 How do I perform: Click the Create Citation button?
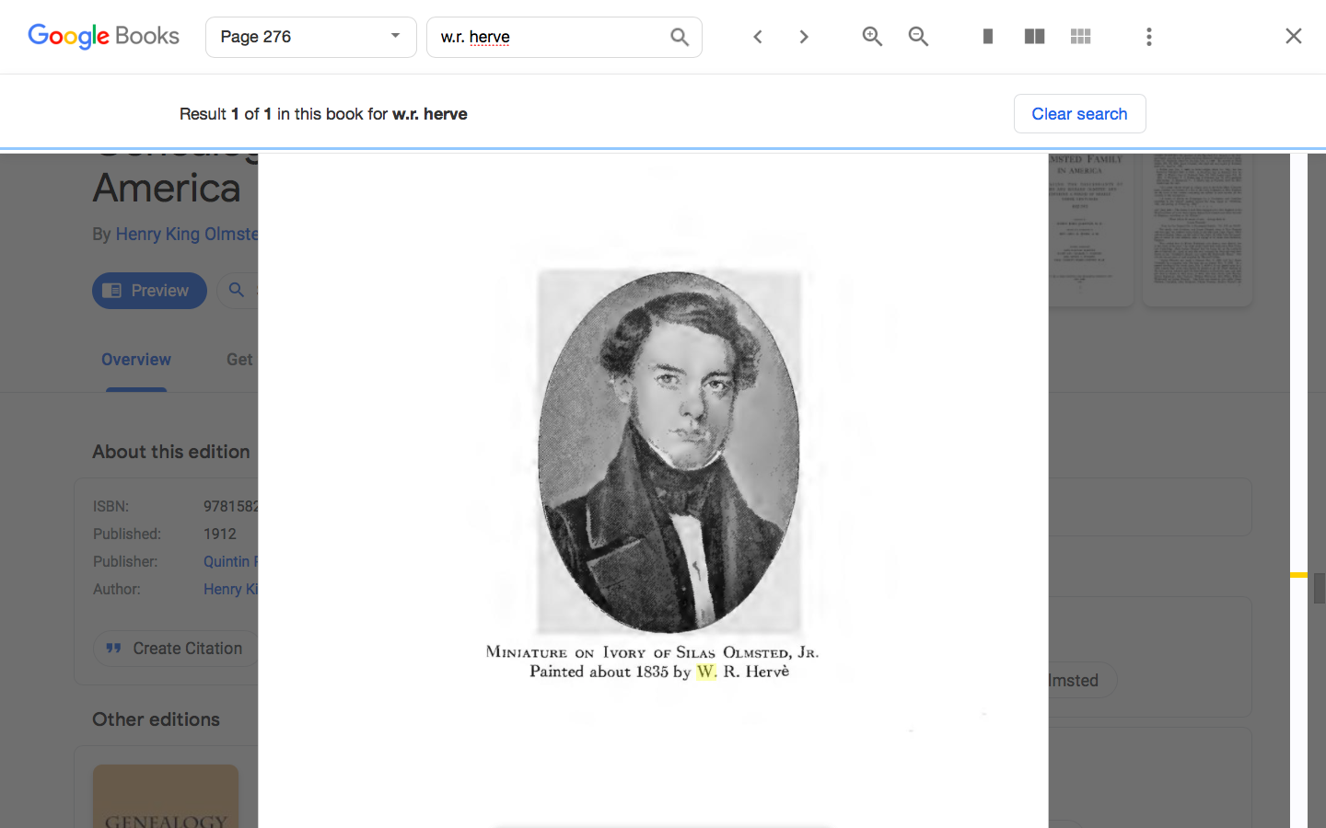175,649
